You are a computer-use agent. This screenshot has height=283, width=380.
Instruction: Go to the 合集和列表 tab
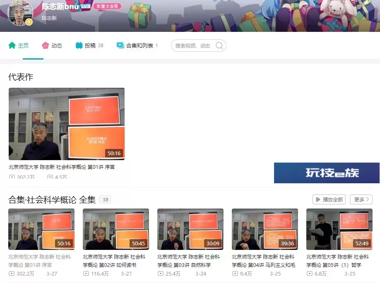[137, 46]
